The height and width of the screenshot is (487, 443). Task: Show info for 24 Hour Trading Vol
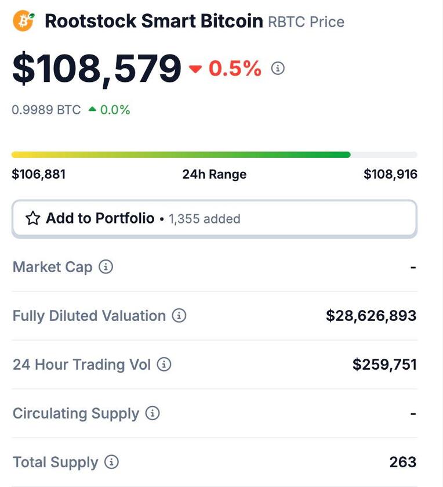coord(164,364)
